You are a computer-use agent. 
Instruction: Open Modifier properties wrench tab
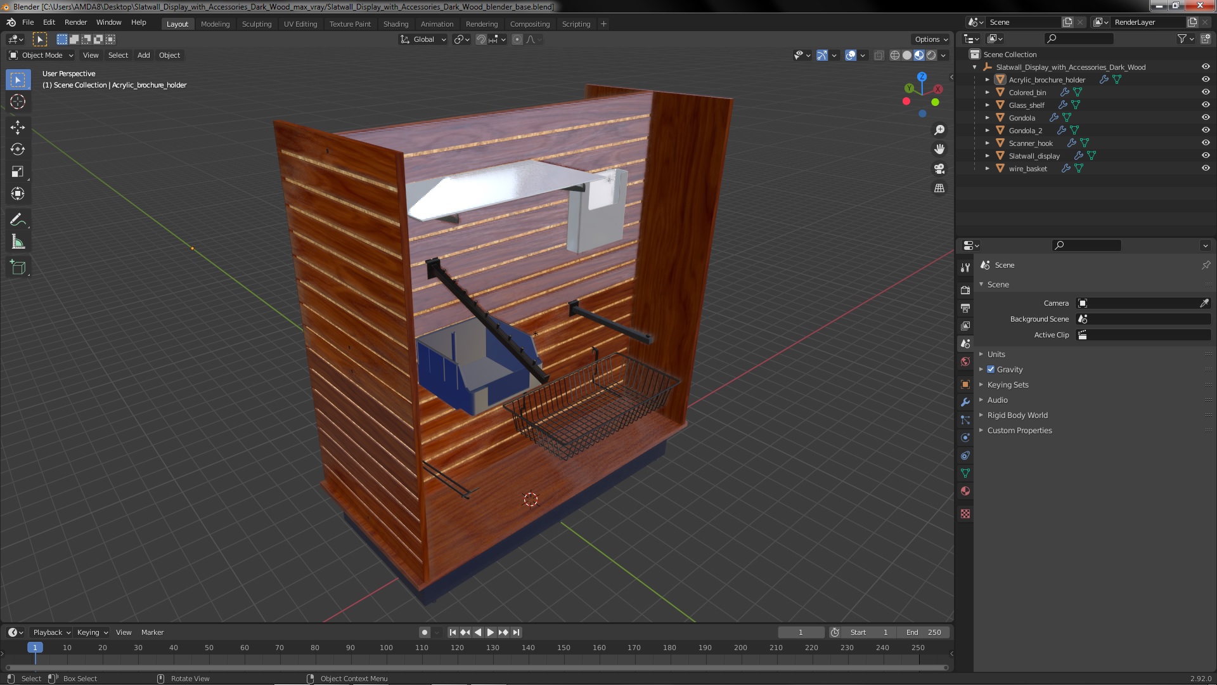965,402
